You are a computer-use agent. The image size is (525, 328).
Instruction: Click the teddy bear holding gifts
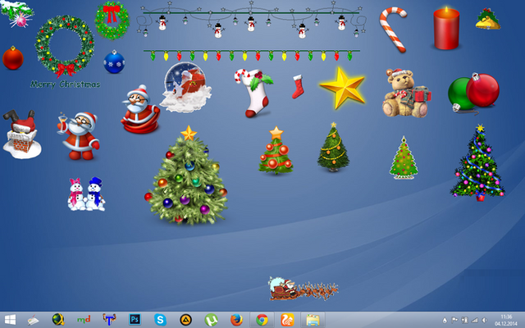click(x=406, y=93)
